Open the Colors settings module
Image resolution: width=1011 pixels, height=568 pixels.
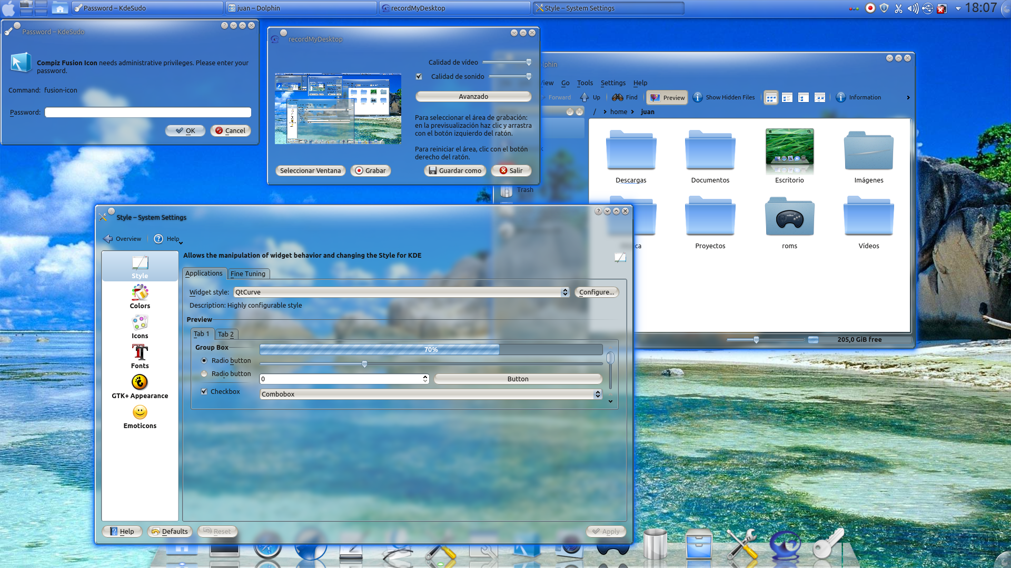pyautogui.click(x=140, y=297)
